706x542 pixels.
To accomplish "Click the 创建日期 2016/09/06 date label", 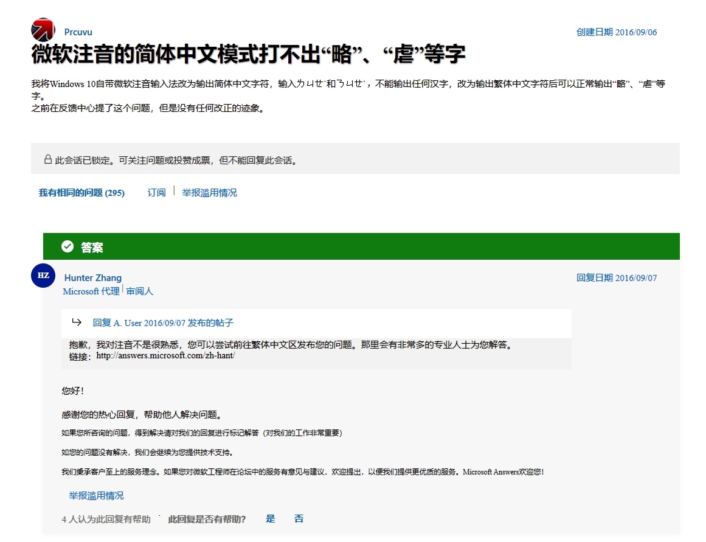I will tap(617, 32).
